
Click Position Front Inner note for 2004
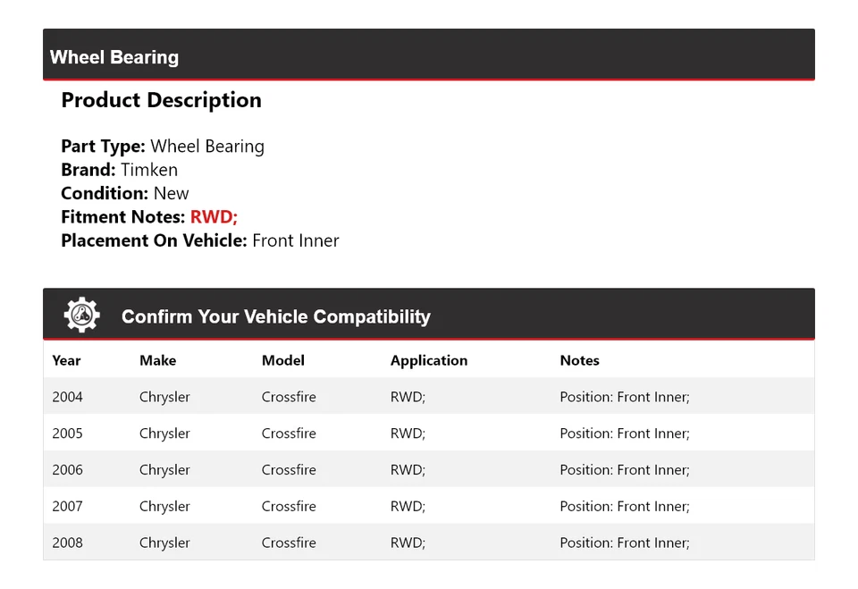tap(624, 396)
